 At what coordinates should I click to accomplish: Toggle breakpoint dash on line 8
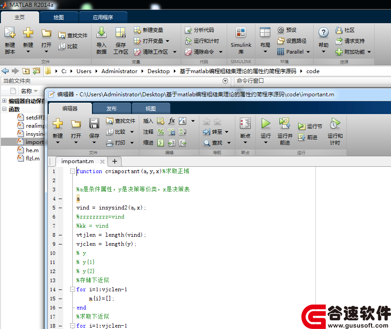(61, 235)
